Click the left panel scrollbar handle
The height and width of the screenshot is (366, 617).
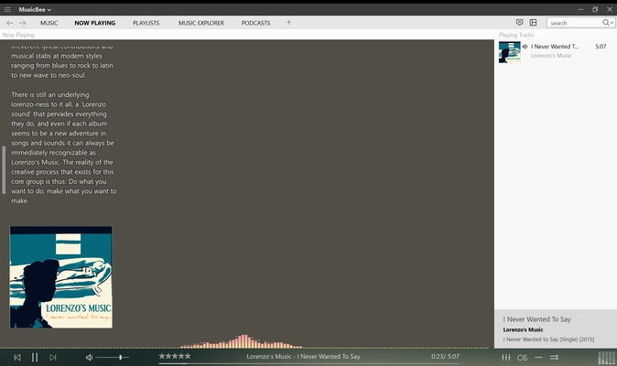[x=4, y=170]
